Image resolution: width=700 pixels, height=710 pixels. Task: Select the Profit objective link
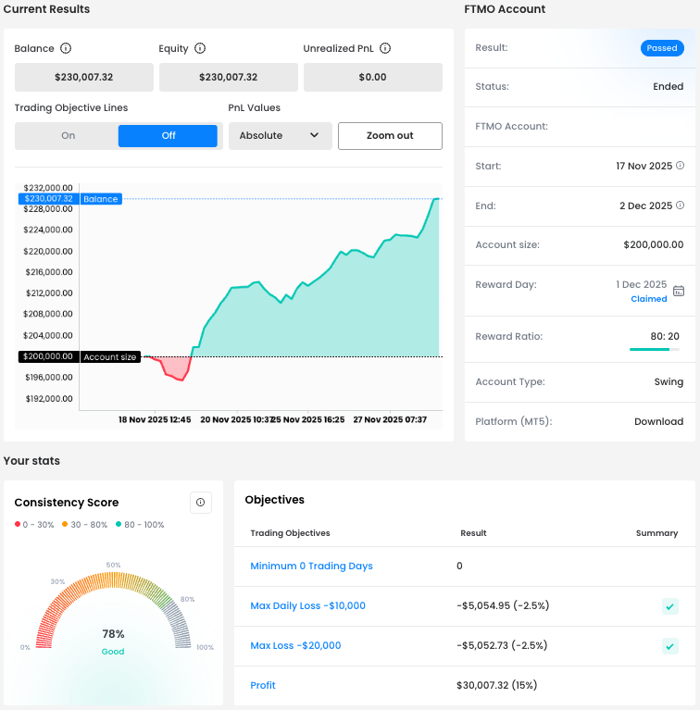263,686
